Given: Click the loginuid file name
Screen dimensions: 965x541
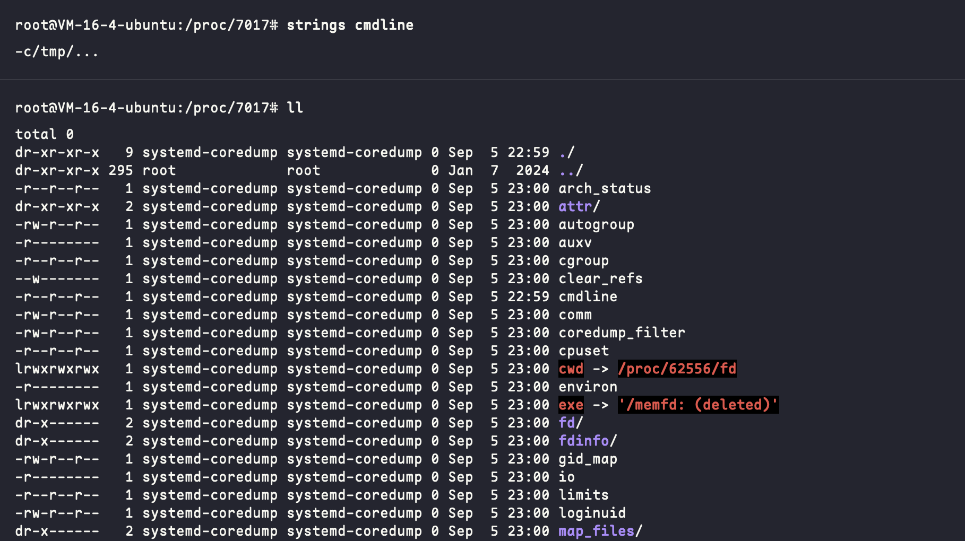Looking at the screenshot, I should pos(592,513).
